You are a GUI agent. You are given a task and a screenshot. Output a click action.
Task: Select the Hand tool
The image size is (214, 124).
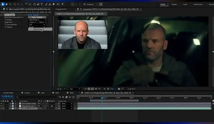[x=6, y=4]
